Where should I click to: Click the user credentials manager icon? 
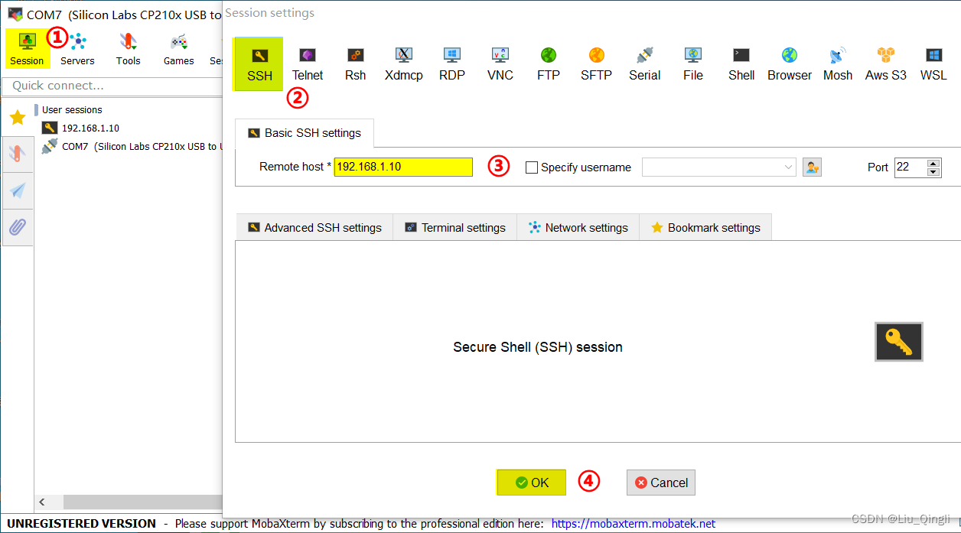click(812, 167)
